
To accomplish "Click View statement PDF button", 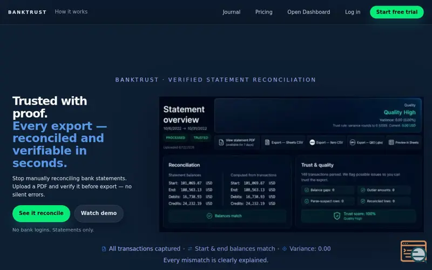I will (237, 143).
